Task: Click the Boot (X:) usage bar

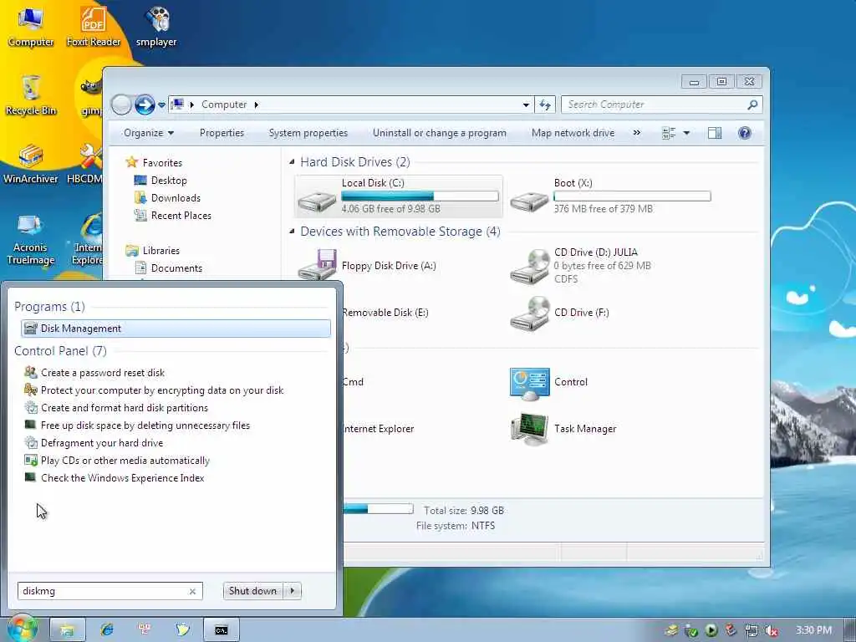Action: (x=632, y=196)
